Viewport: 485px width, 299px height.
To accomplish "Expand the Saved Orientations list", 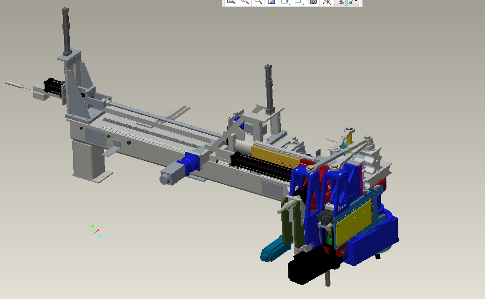I will [x=299, y=1].
